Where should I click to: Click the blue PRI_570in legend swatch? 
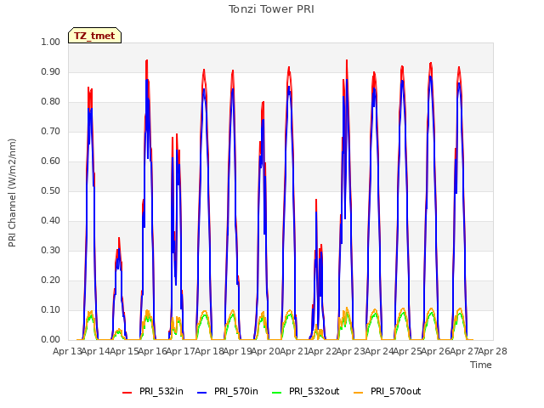(x=202, y=393)
